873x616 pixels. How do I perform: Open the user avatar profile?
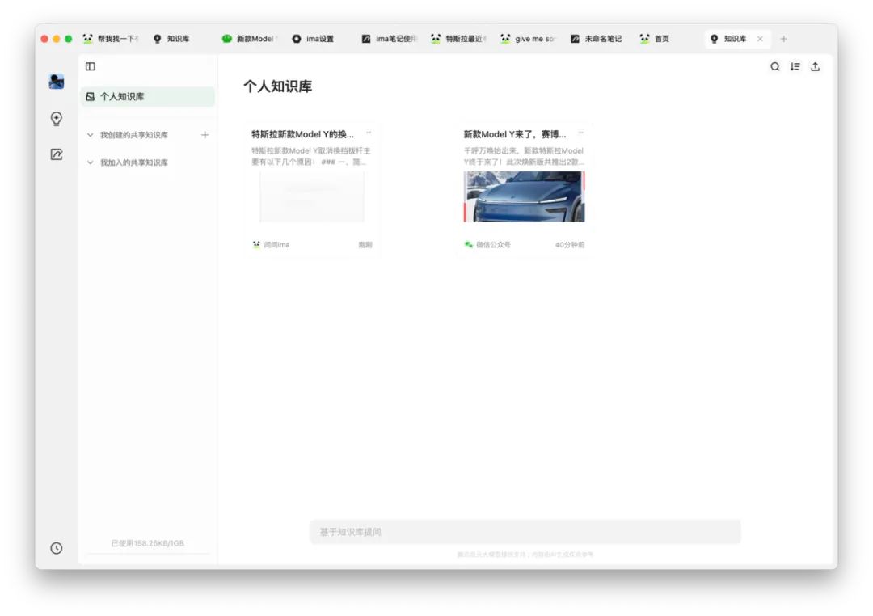pos(57,82)
